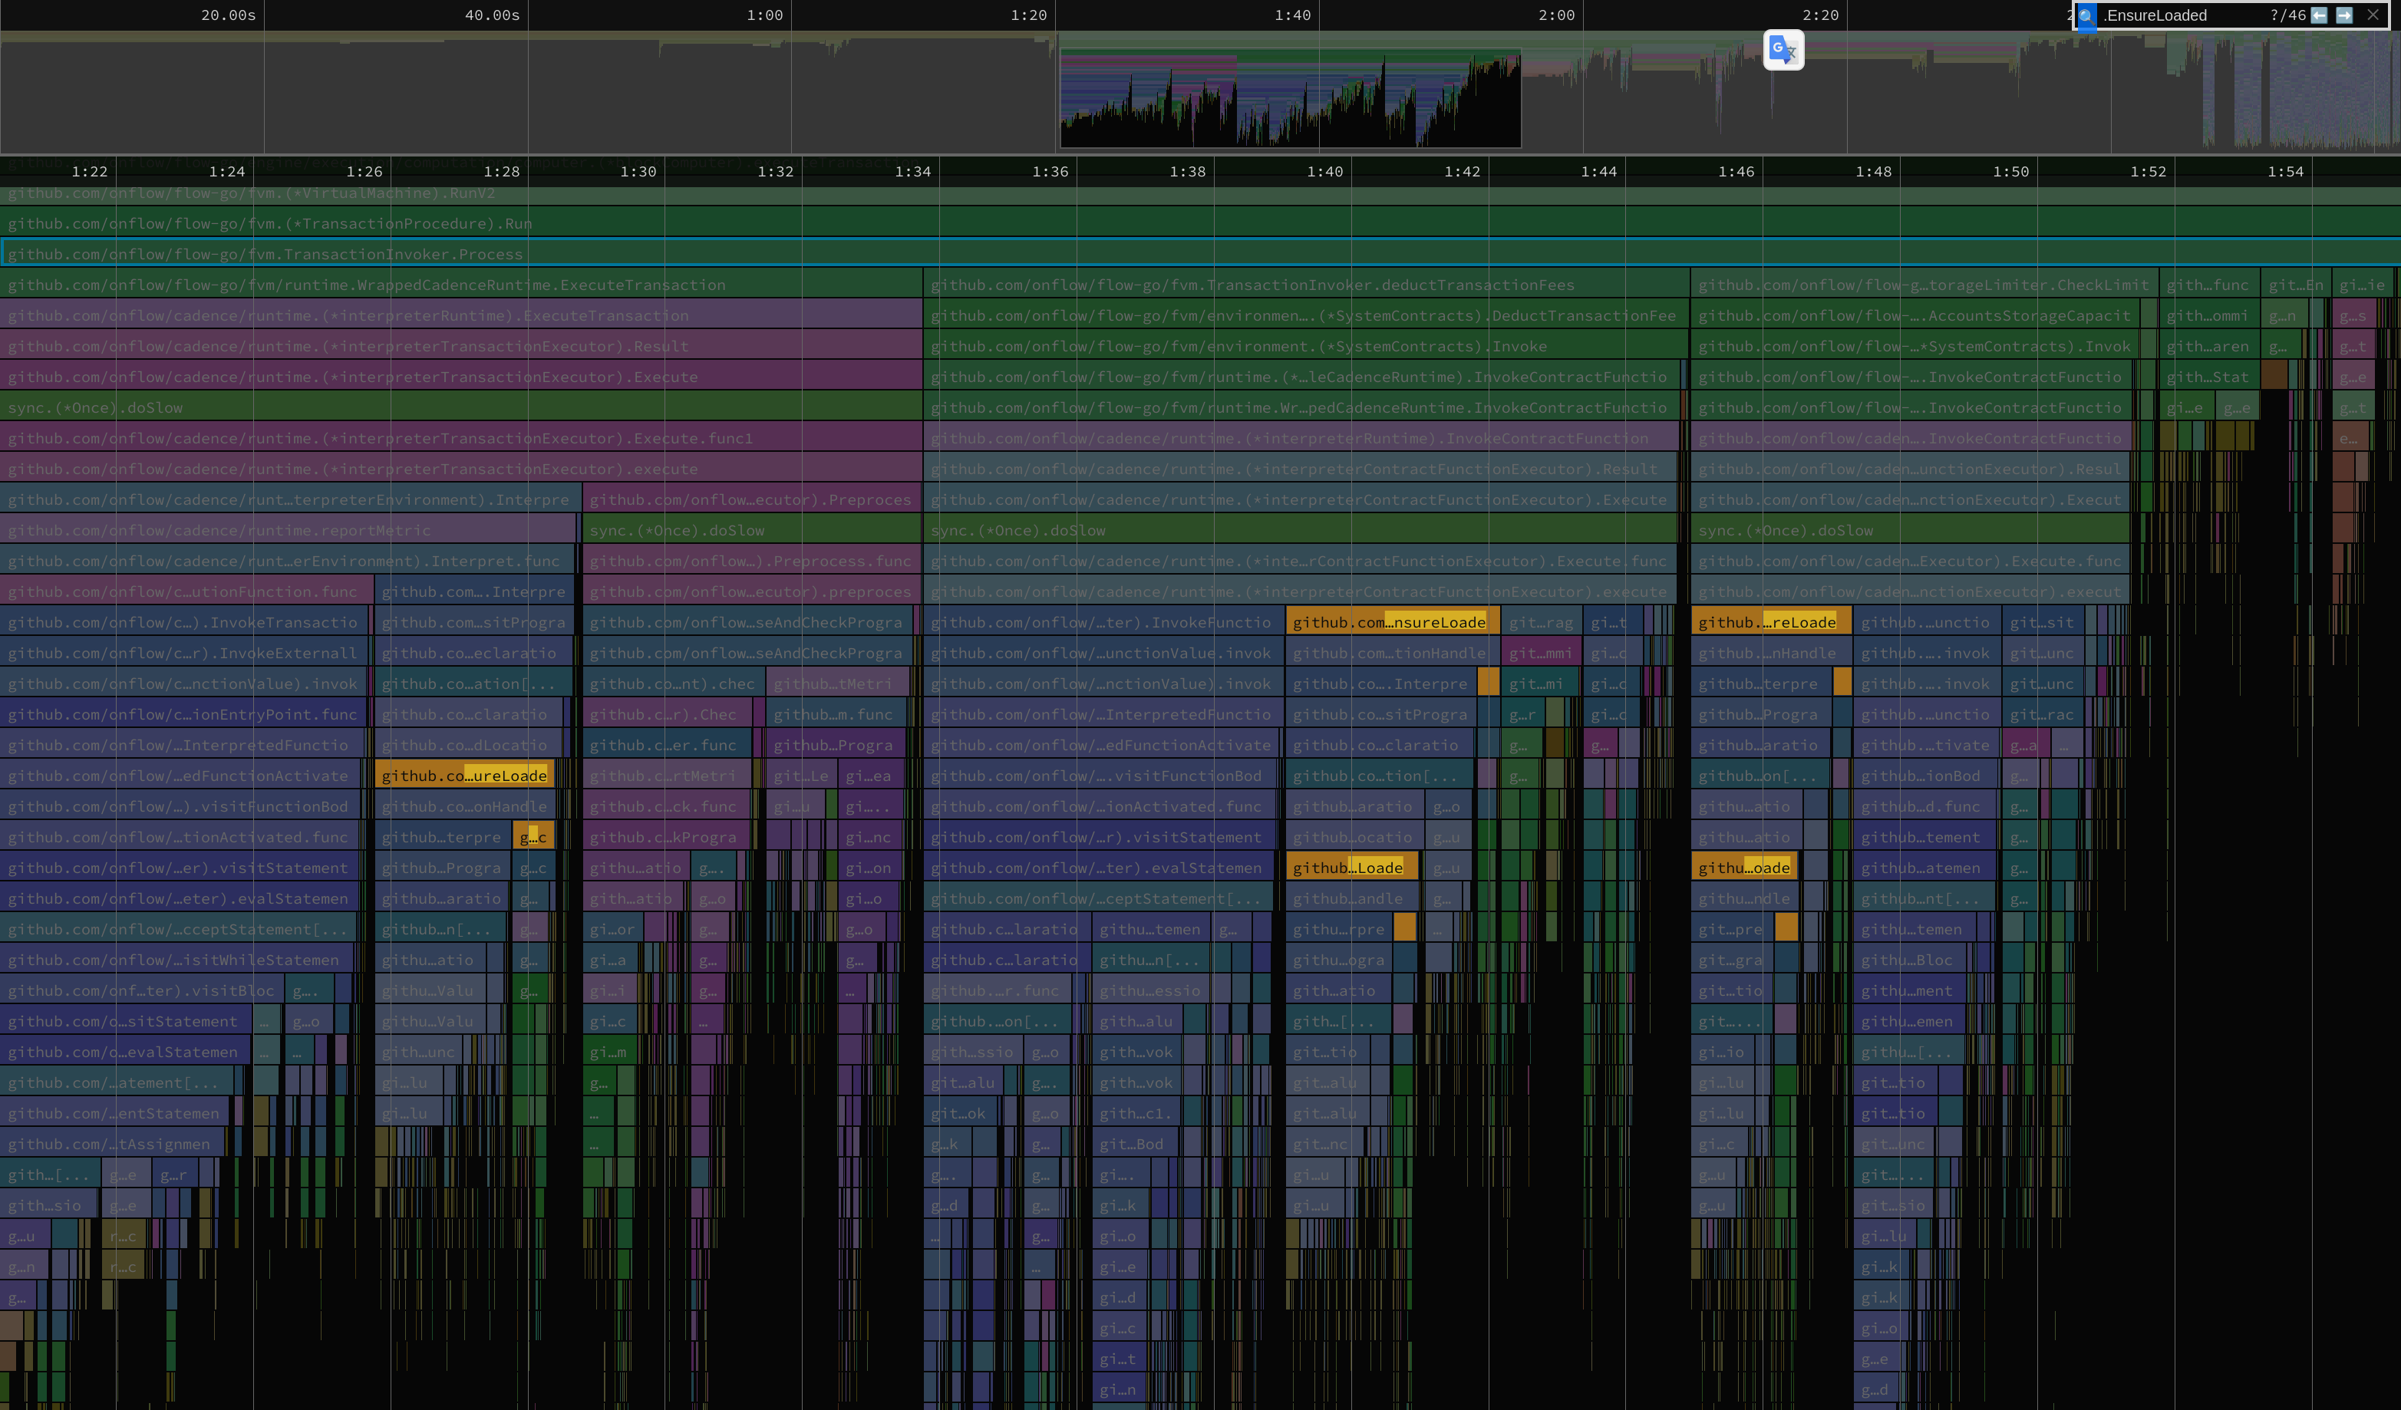The image size is (2401, 1410).
Task: Go to previous search match arrow
Action: 2319,15
